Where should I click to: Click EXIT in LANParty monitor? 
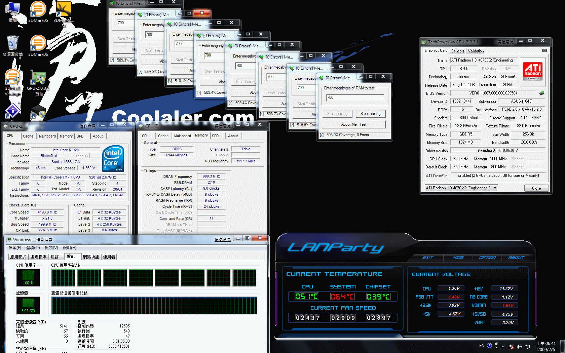point(428,258)
